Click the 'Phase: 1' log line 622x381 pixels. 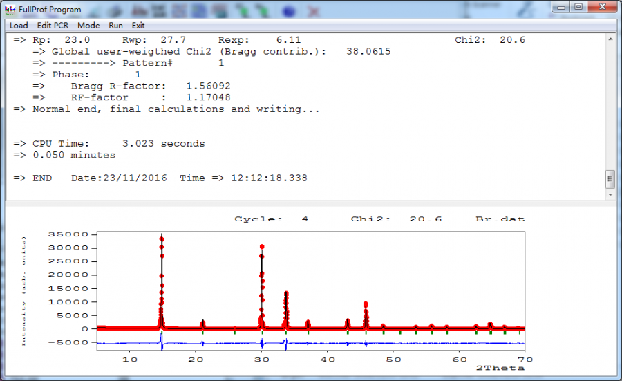pos(87,75)
